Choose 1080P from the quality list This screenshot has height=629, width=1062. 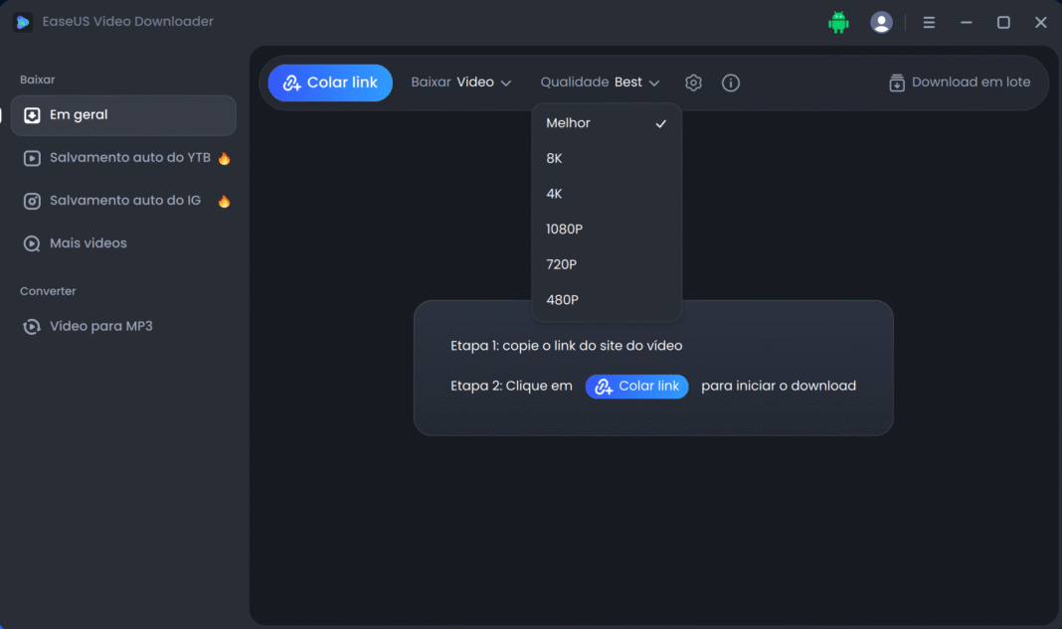pyautogui.click(x=564, y=229)
